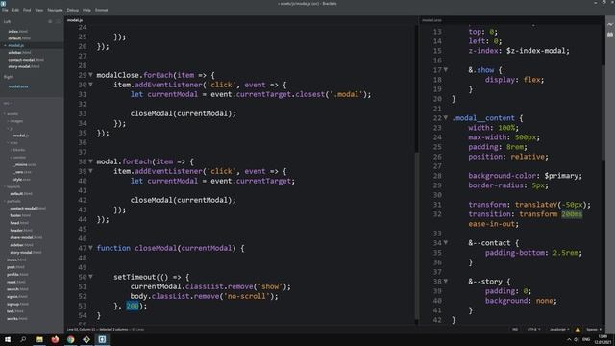Open style.scss in the file tree
The image size is (615, 346).
(x=21, y=180)
